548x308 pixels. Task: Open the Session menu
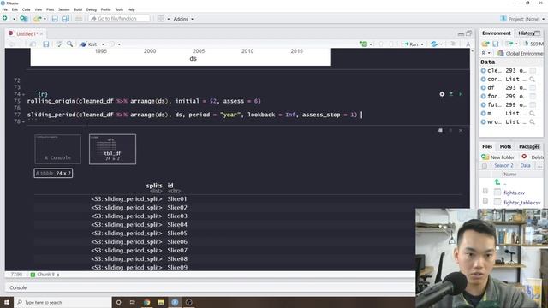(x=64, y=9)
